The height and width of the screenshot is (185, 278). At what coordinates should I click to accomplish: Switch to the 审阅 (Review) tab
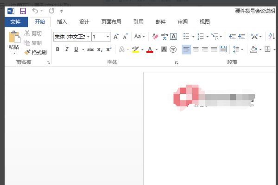coord(183,22)
